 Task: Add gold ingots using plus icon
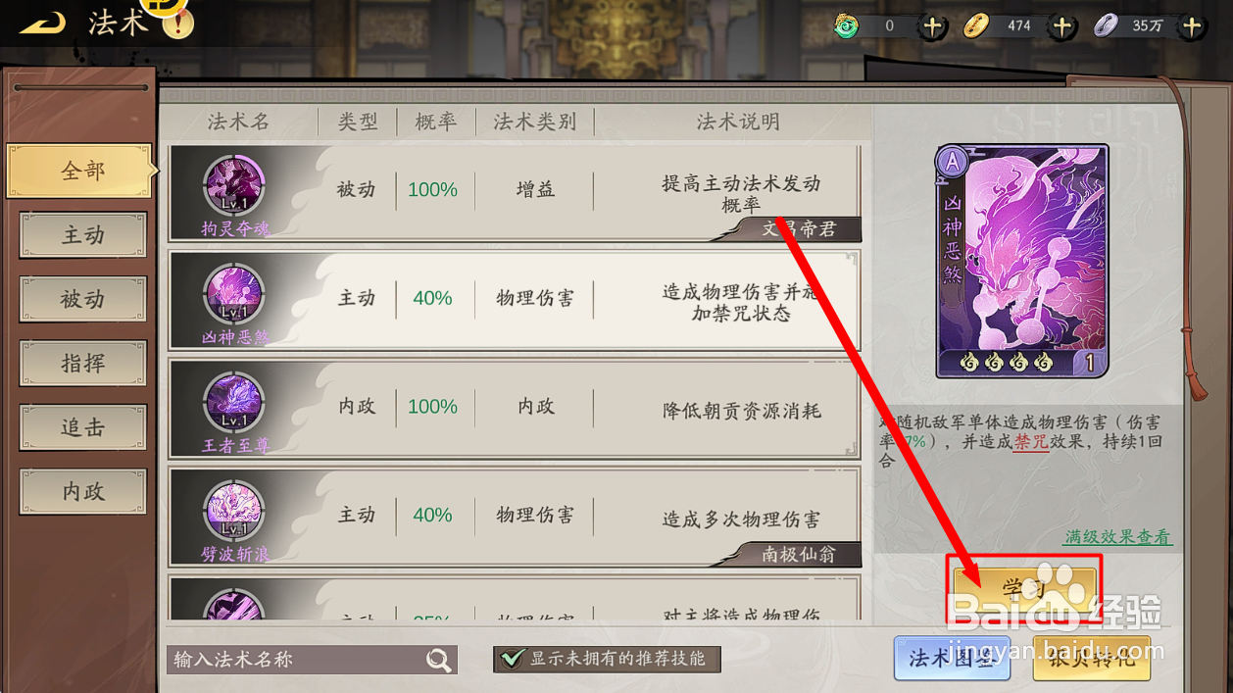(x=1062, y=26)
